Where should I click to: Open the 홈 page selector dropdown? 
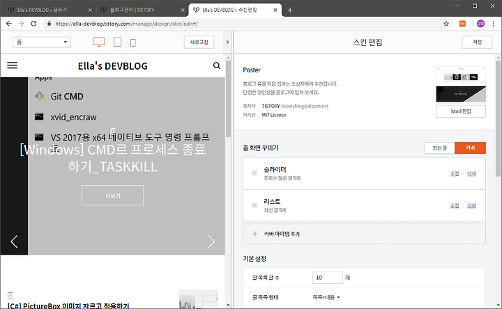coord(42,42)
